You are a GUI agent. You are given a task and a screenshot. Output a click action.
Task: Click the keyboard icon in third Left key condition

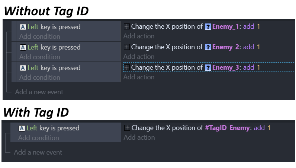23,68
